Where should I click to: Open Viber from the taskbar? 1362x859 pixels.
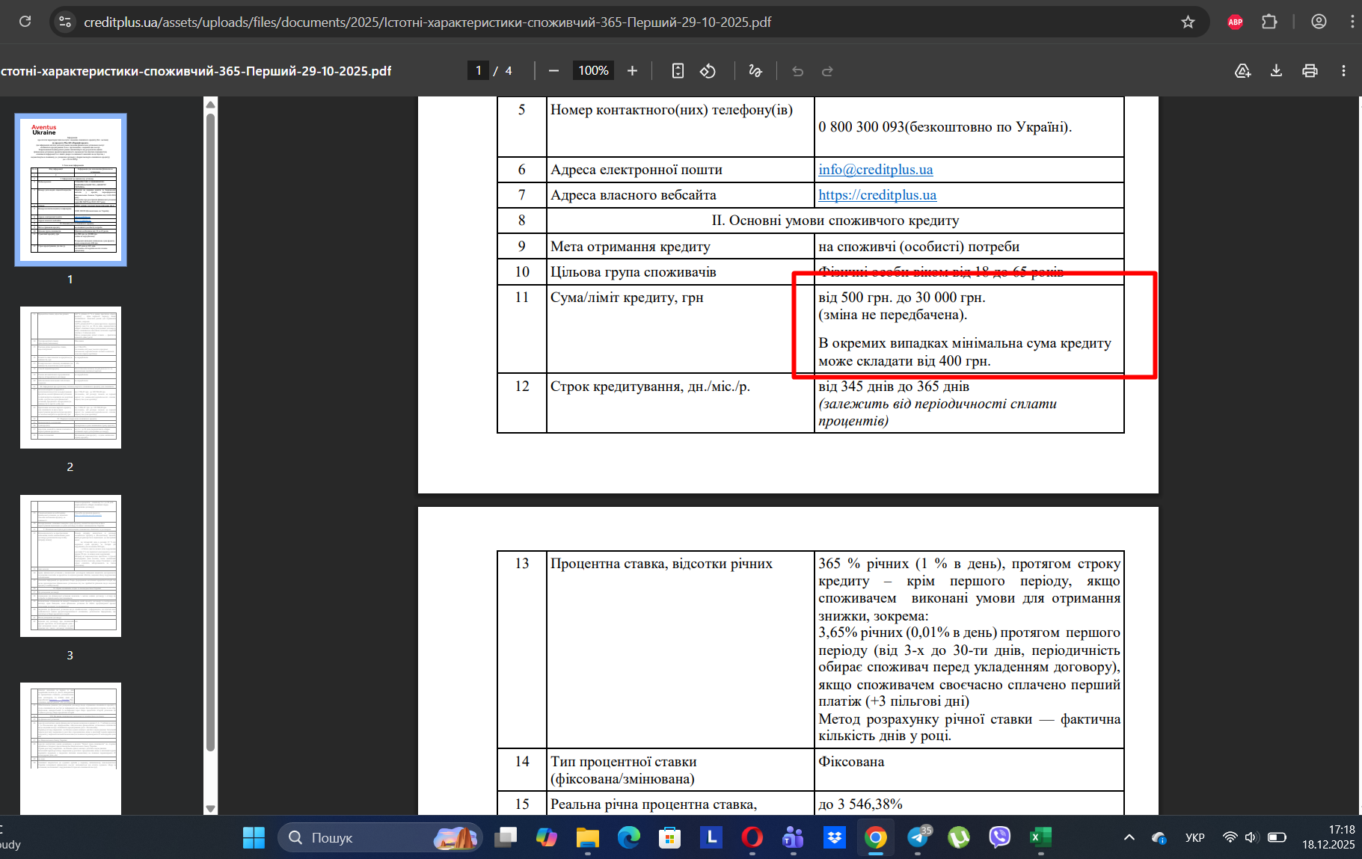(x=999, y=837)
